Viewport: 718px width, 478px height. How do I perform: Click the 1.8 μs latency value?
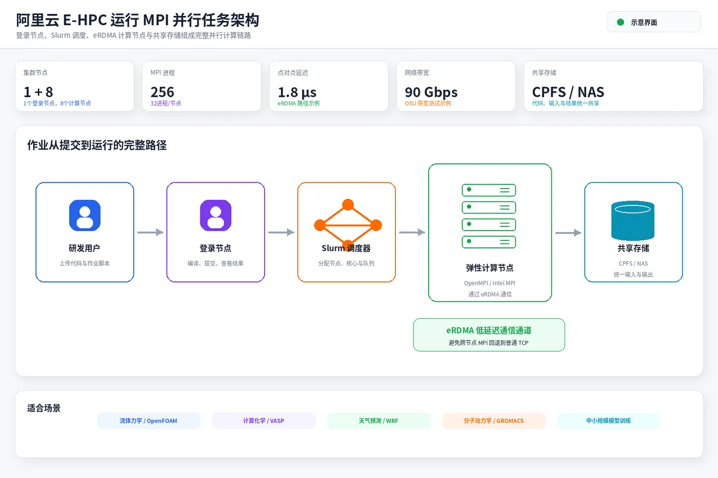297,92
